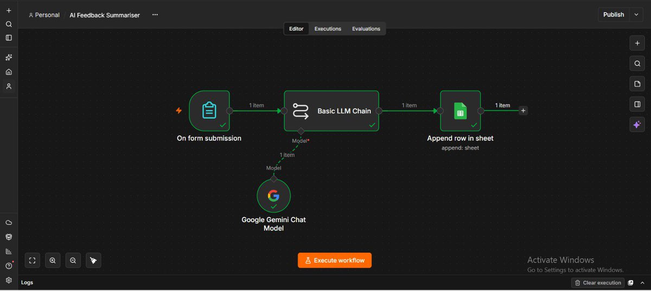Open the templates box icon in sidebar

pyautogui.click(x=9, y=237)
